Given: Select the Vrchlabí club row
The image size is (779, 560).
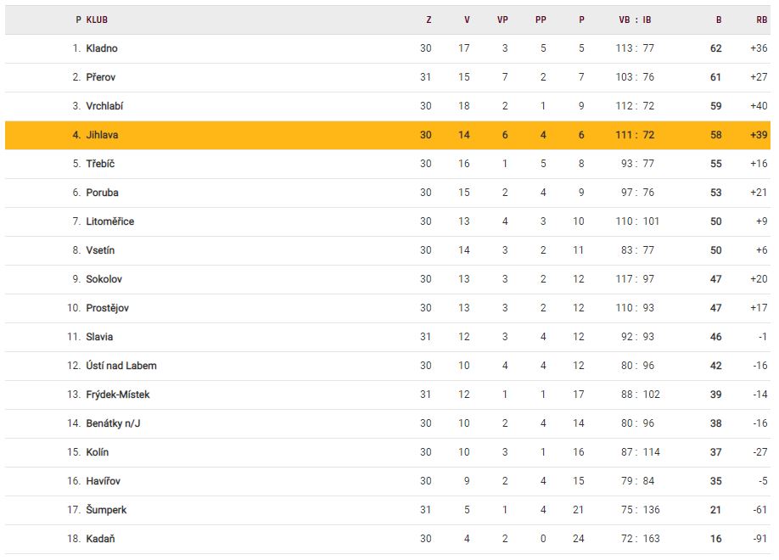Looking at the screenshot, I should (x=104, y=106).
